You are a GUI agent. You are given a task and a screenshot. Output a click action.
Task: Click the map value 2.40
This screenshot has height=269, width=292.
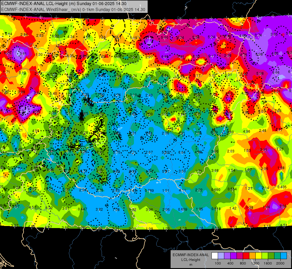click(x=149, y=95)
